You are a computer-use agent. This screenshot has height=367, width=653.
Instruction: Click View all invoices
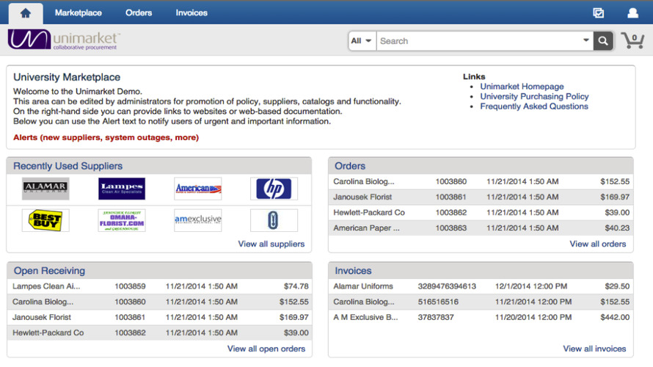coord(594,349)
